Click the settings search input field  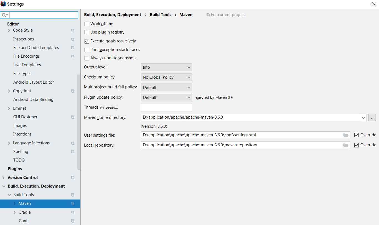tap(39, 15)
